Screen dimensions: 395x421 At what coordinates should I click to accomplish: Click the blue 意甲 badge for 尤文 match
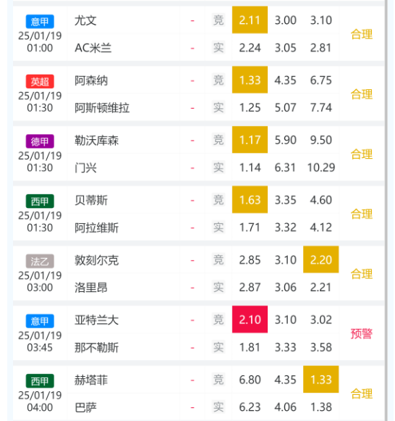point(40,22)
